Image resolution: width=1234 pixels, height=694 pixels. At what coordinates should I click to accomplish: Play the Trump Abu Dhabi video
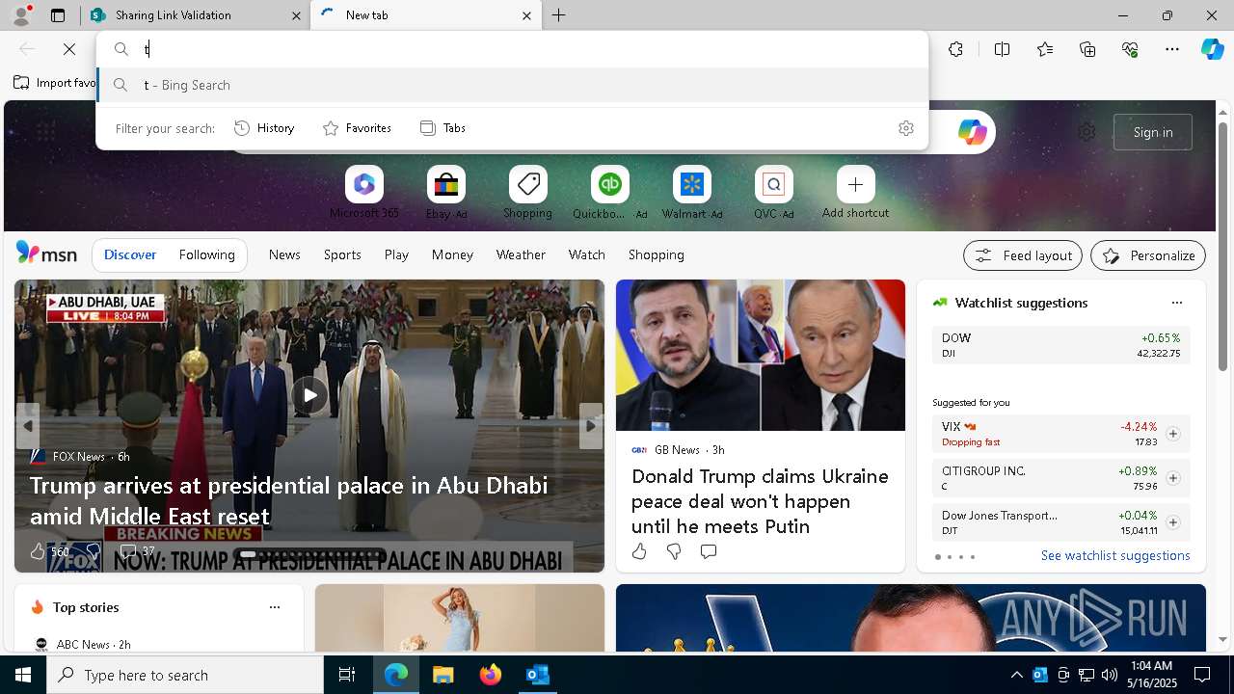click(x=309, y=395)
